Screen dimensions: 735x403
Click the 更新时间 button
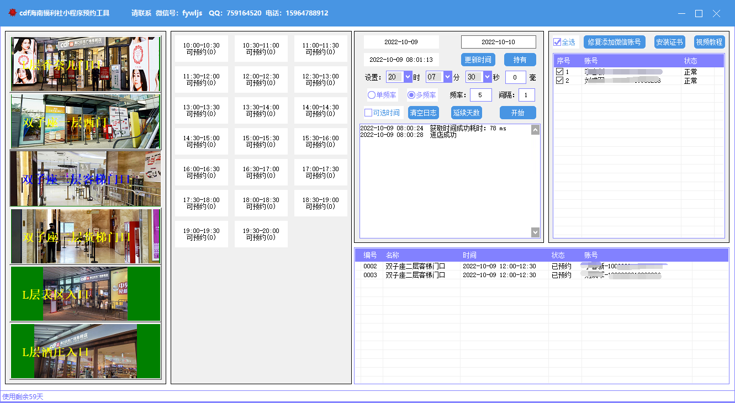pos(478,60)
